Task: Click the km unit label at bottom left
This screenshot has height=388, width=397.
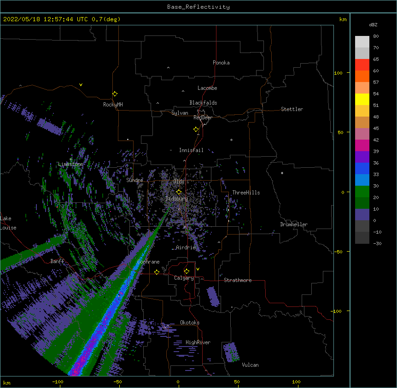Action: (x=7, y=383)
